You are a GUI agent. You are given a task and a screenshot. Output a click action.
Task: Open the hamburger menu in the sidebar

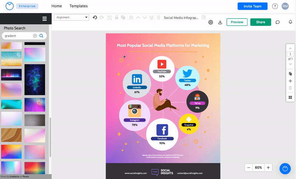(44, 19)
